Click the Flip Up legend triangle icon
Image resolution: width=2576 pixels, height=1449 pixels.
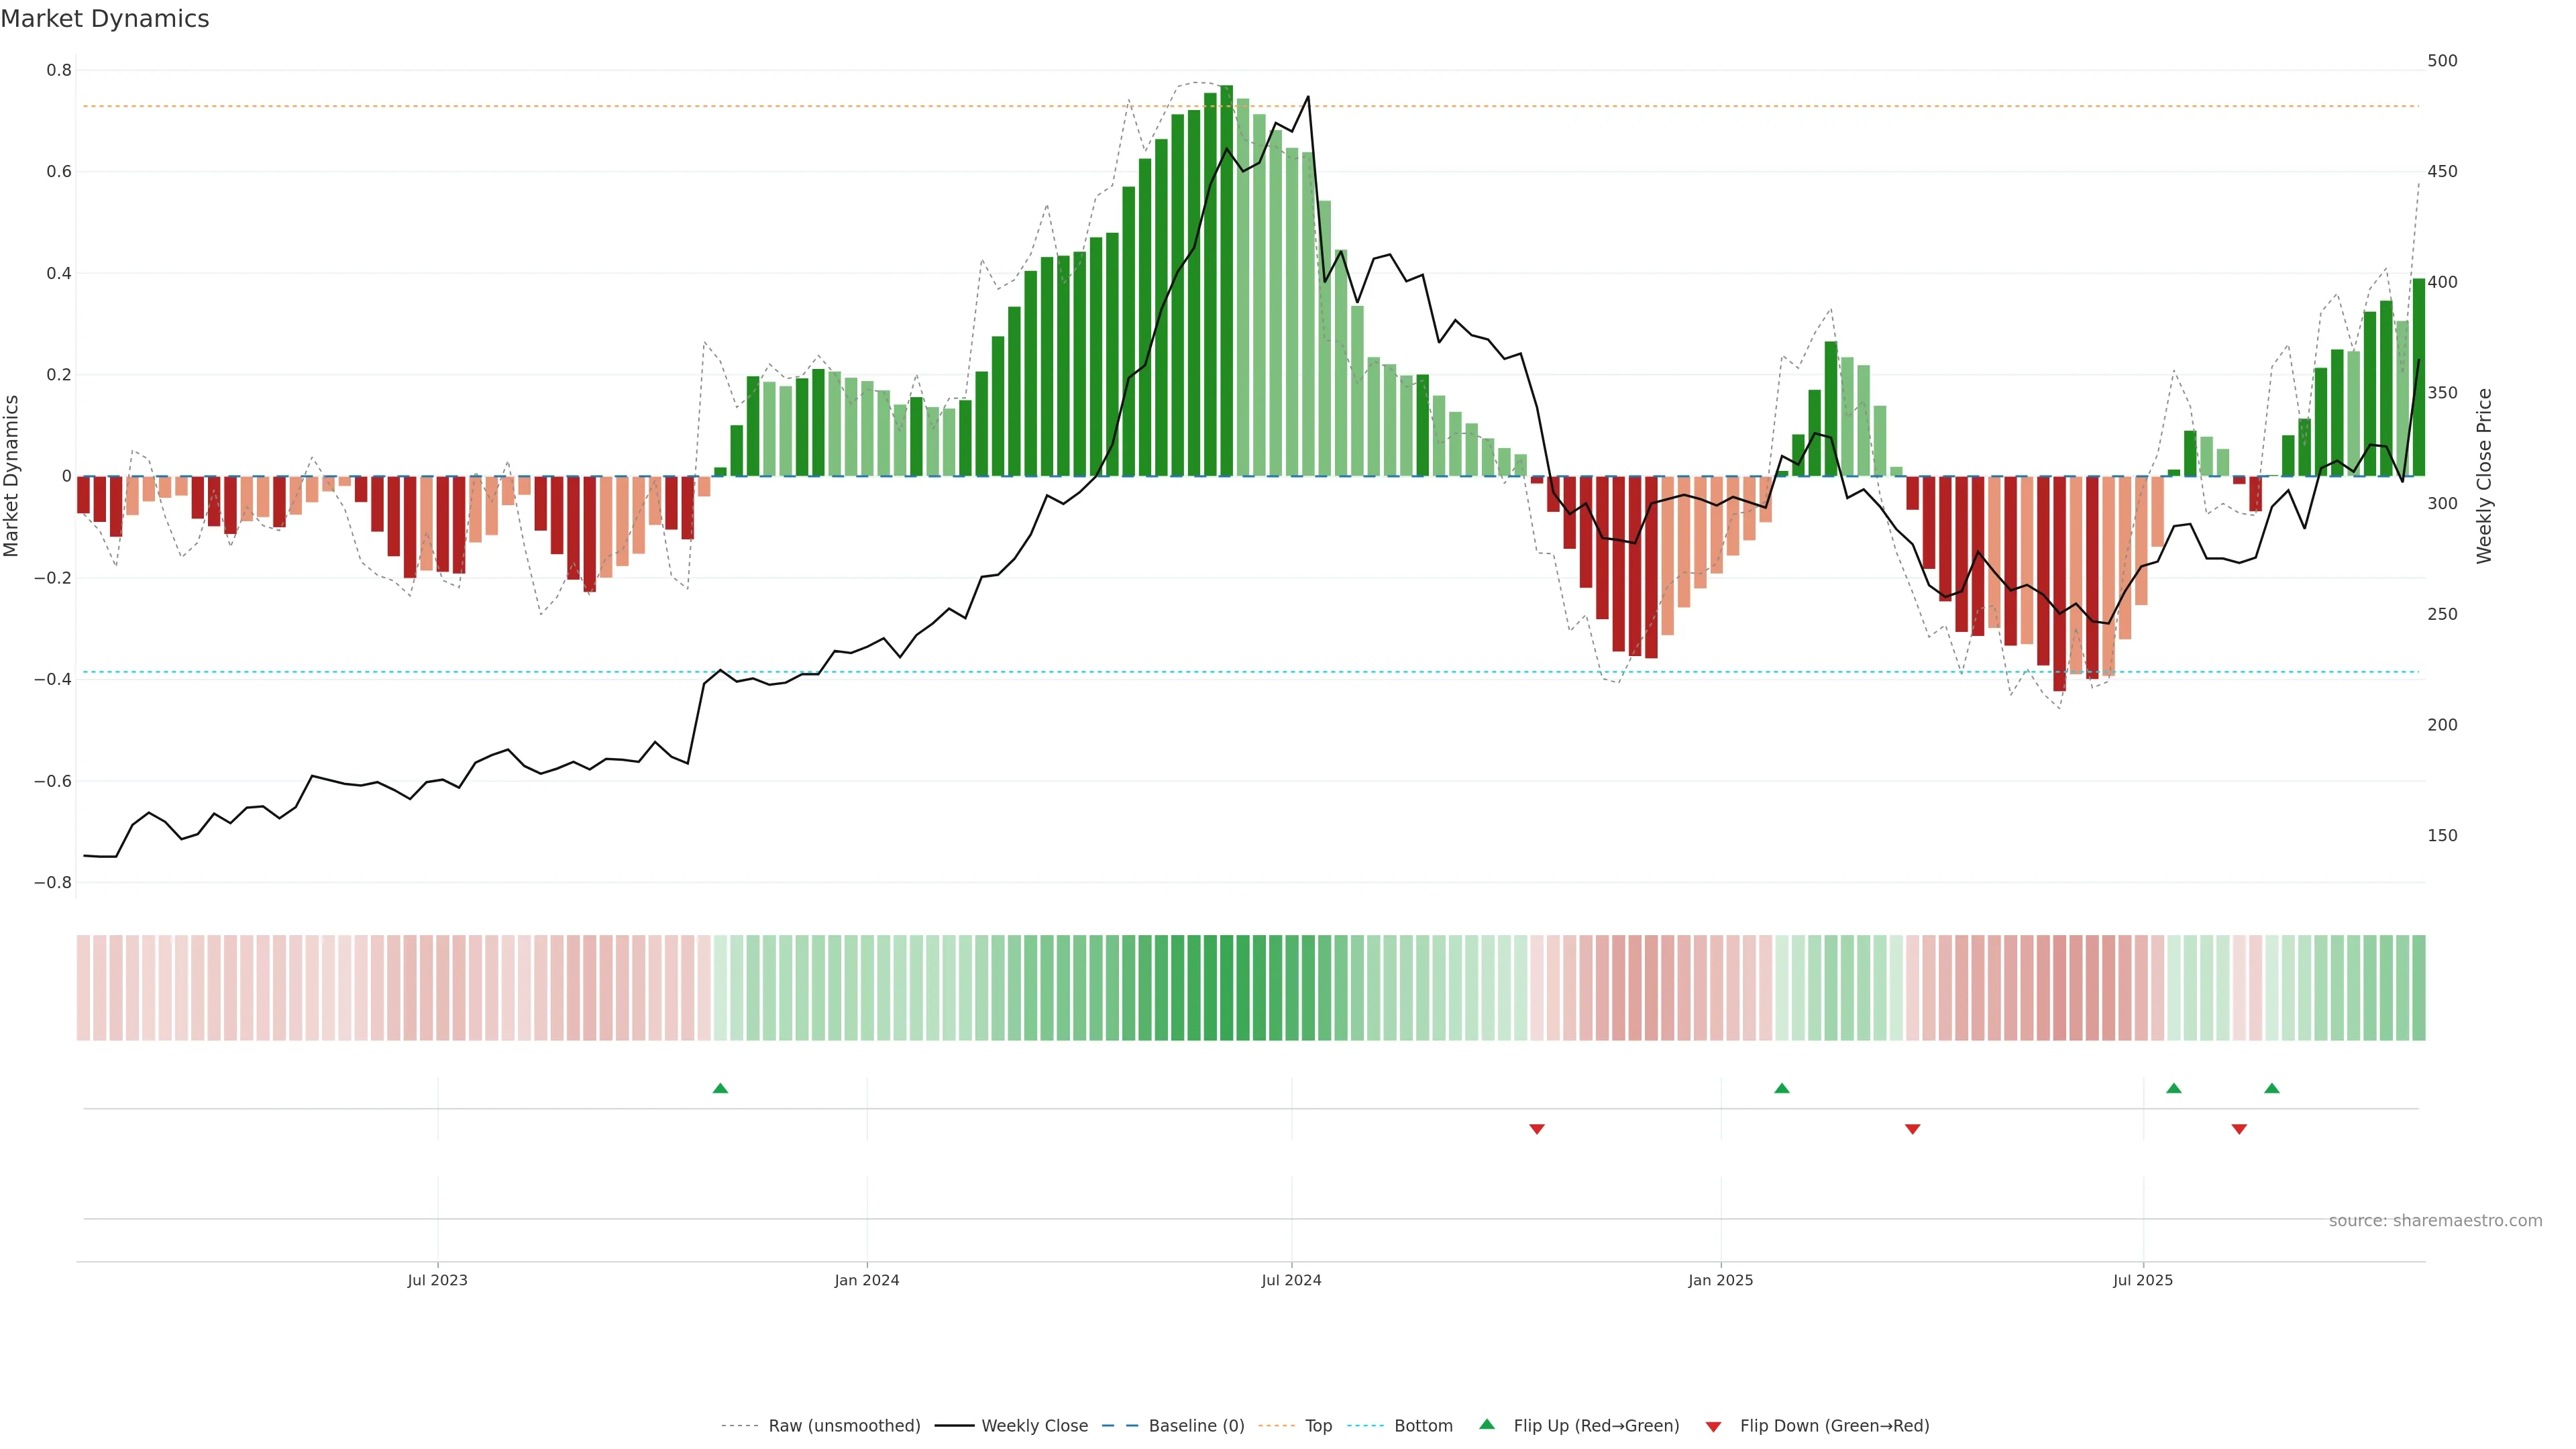click(x=1487, y=1424)
